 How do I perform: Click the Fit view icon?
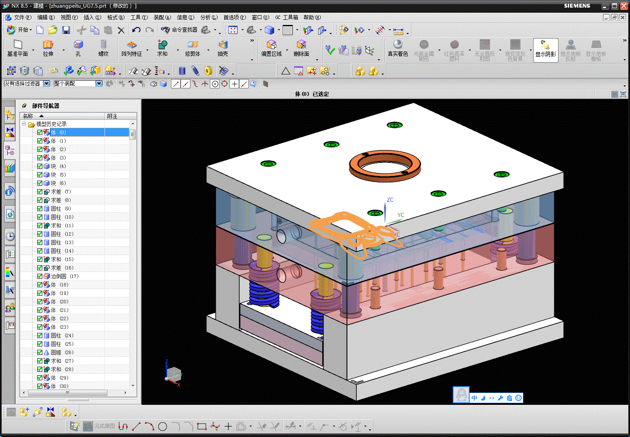coord(233,30)
